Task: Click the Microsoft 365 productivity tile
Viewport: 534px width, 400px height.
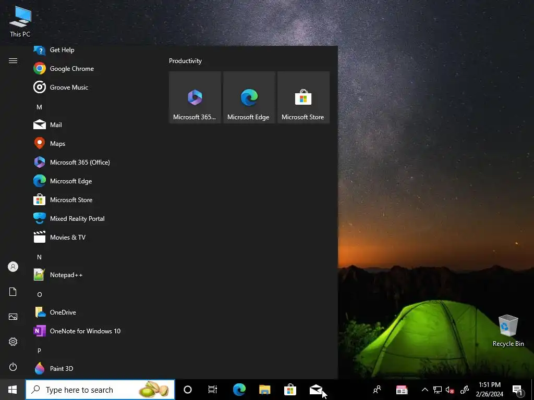Action: coord(195,97)
